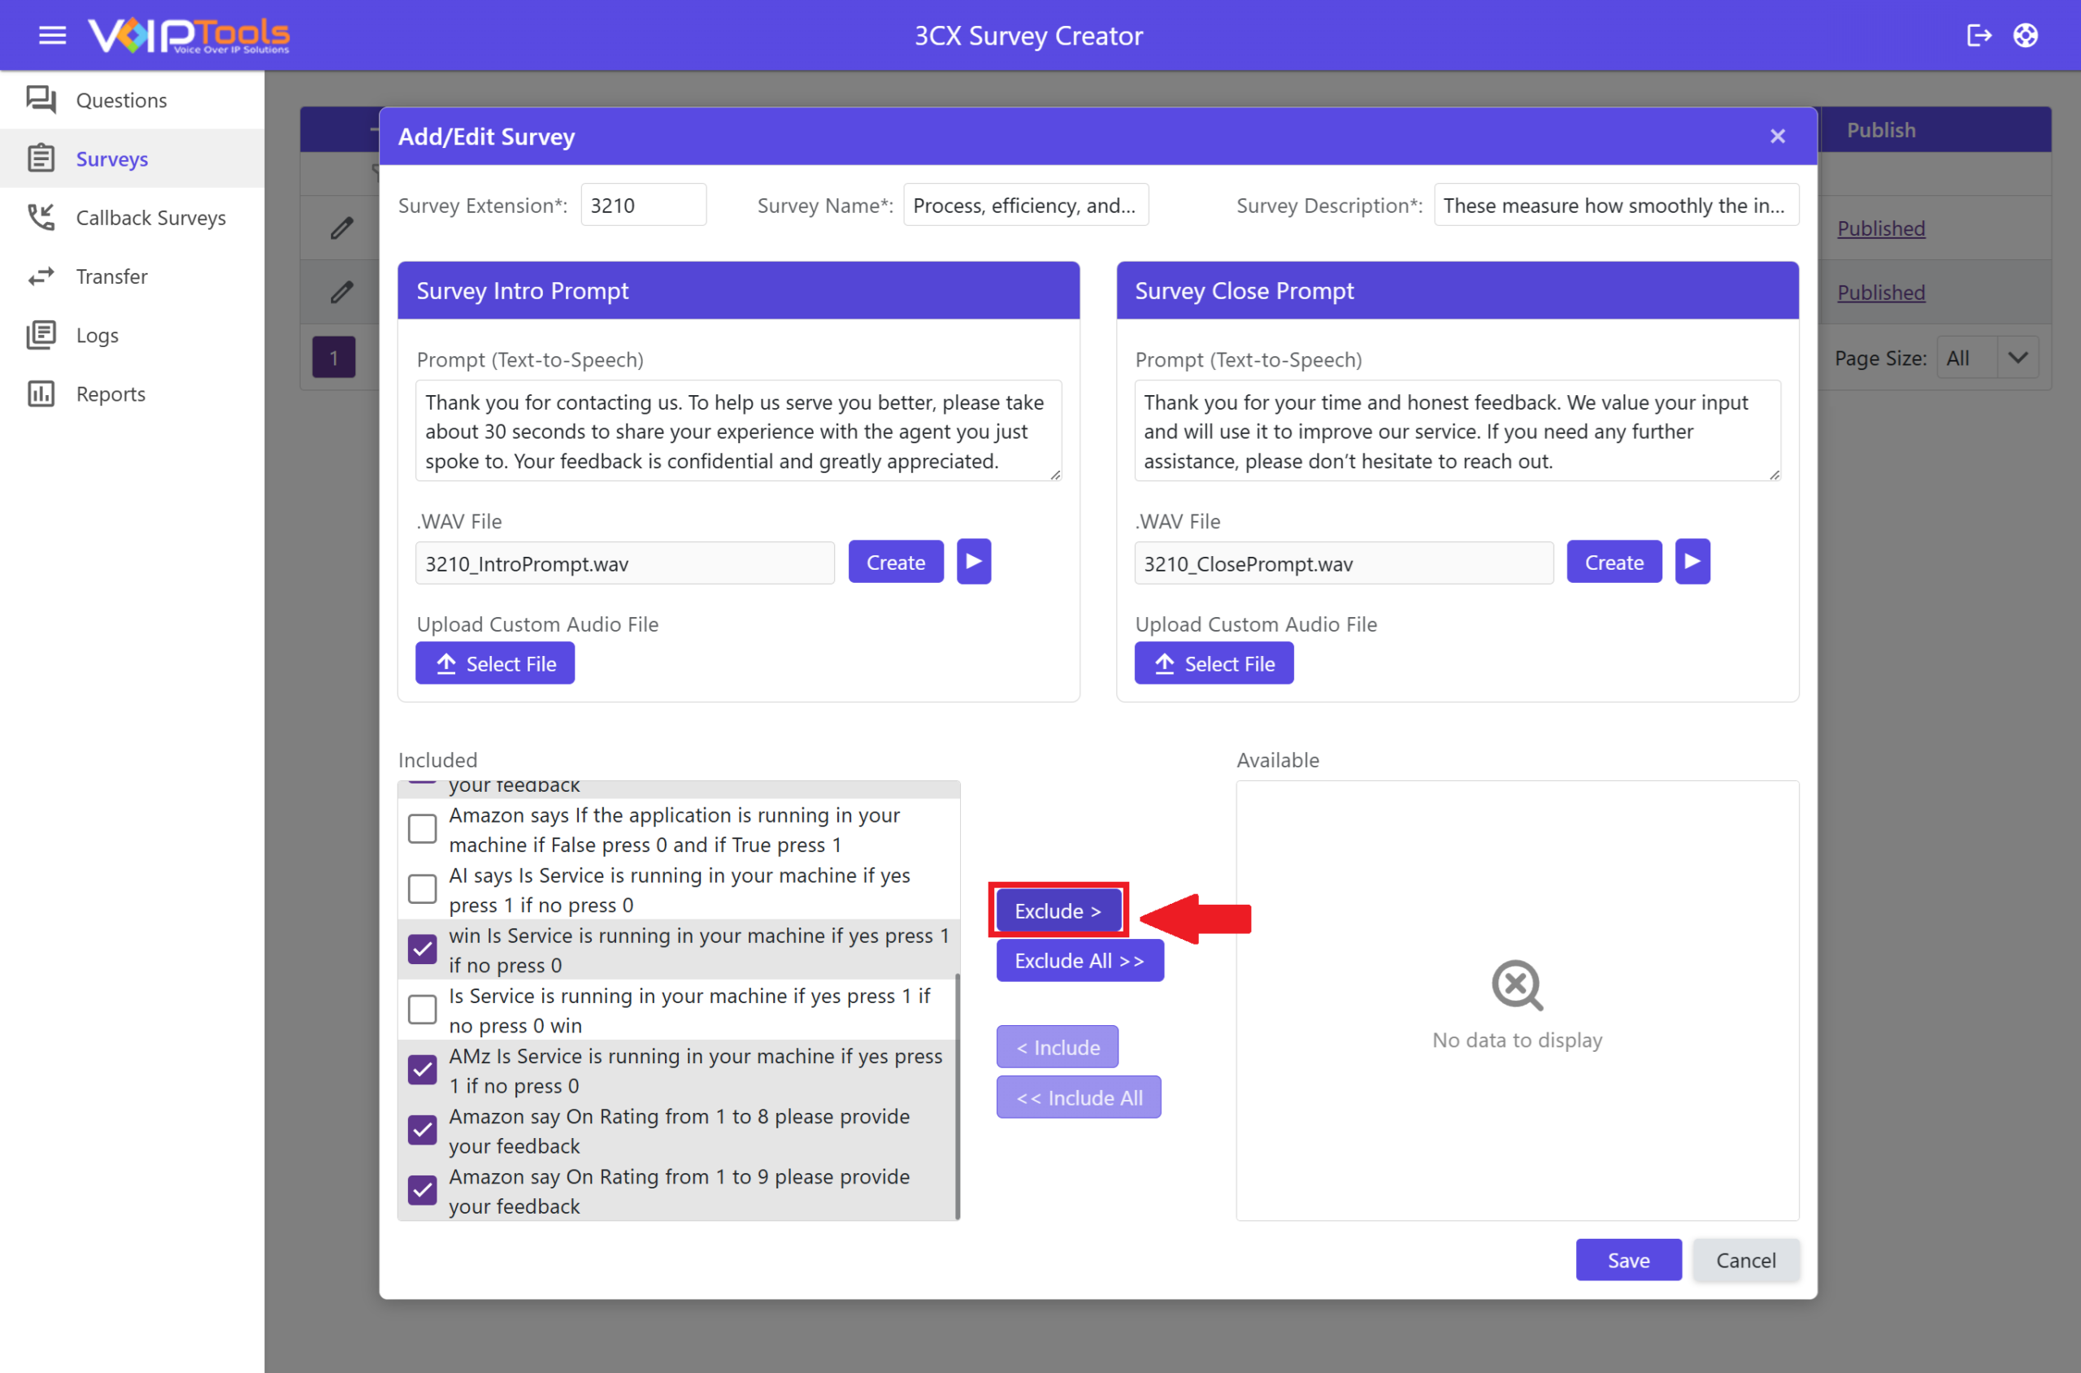This screenshot has width=2081, height=1373.
Task: Click the Exclude > button
Action: coord(1058,910)
